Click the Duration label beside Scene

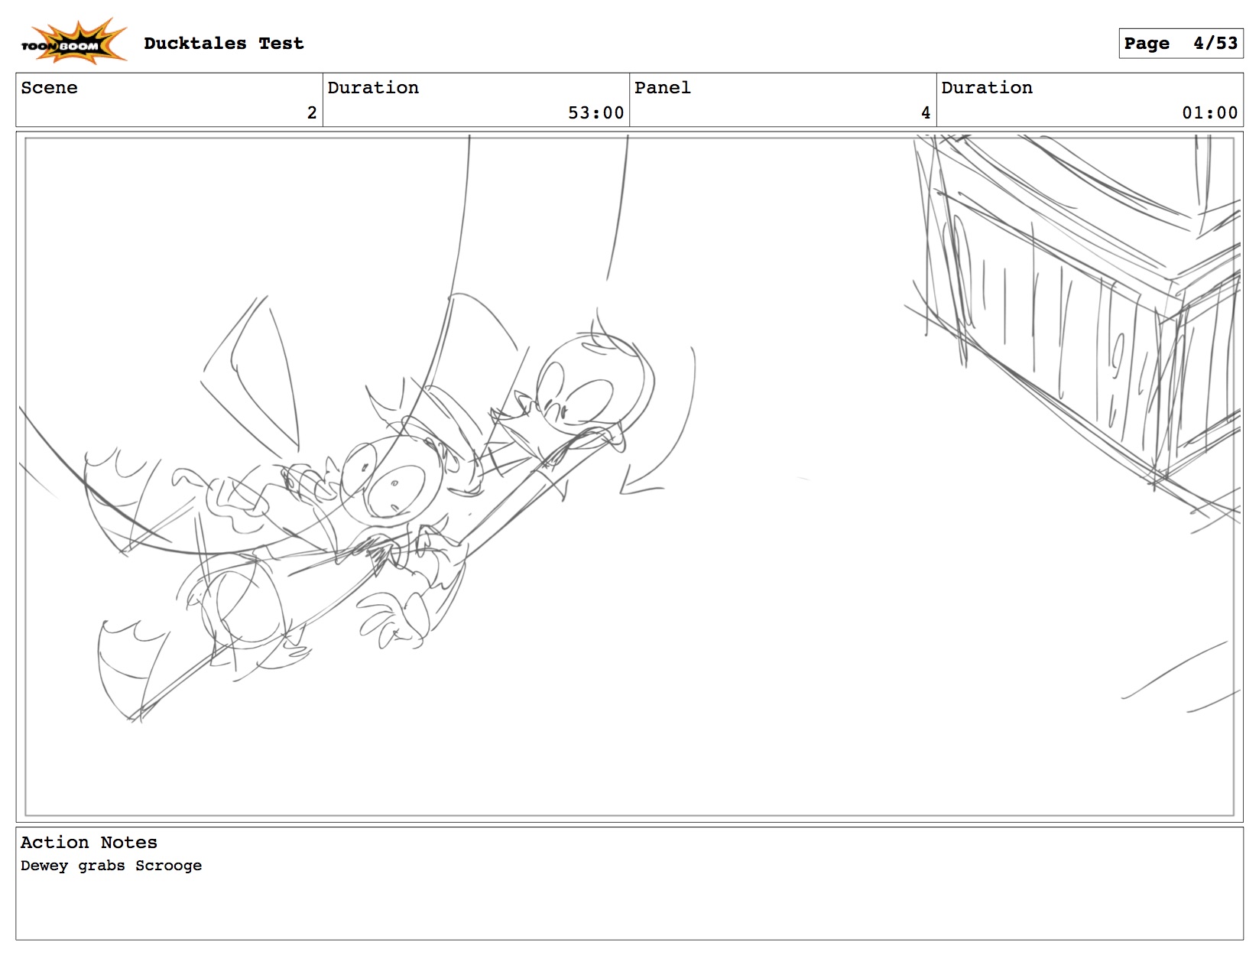373,88
